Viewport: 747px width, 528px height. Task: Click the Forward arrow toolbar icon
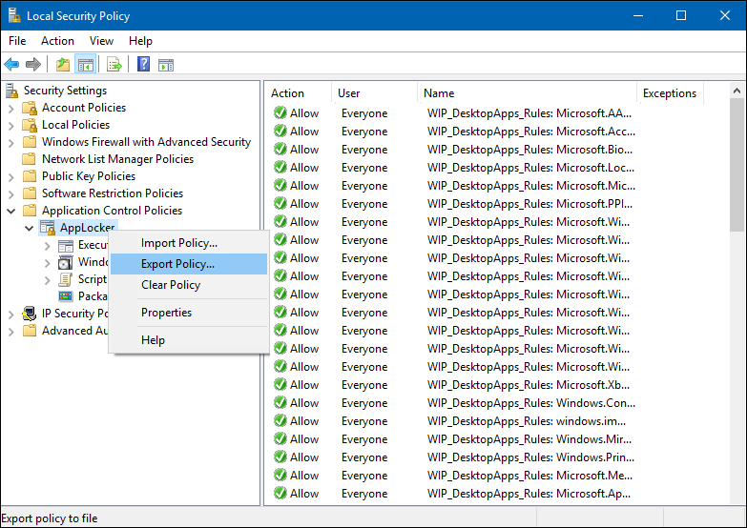(33, 65)
